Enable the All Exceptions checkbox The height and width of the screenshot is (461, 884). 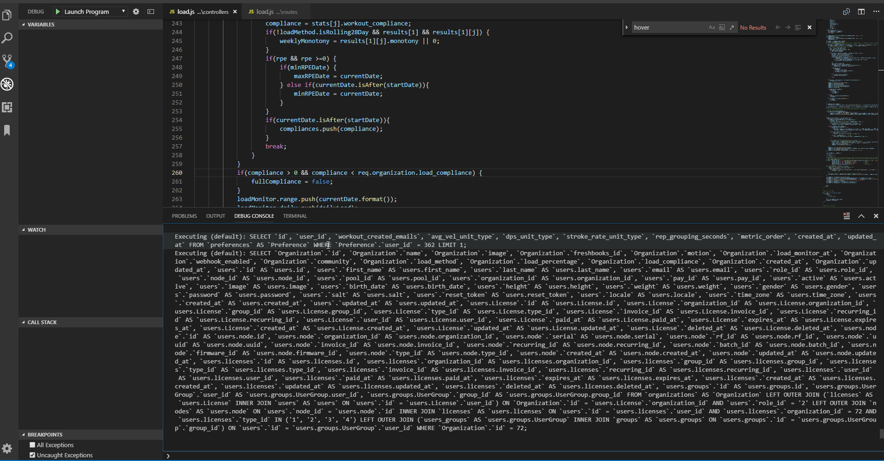tap(32, 444)
